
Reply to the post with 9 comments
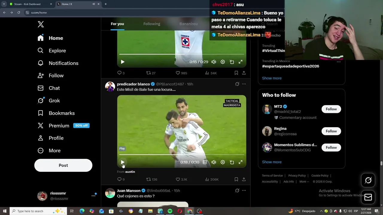click(121, 179)
